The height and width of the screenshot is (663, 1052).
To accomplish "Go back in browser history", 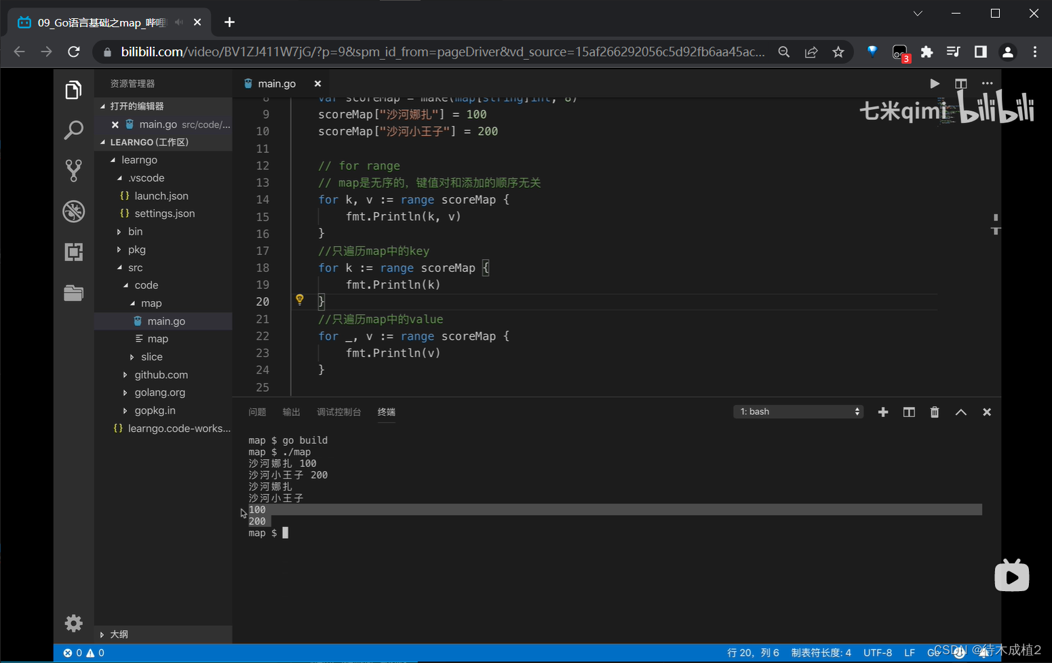I will tap(19, 52).
